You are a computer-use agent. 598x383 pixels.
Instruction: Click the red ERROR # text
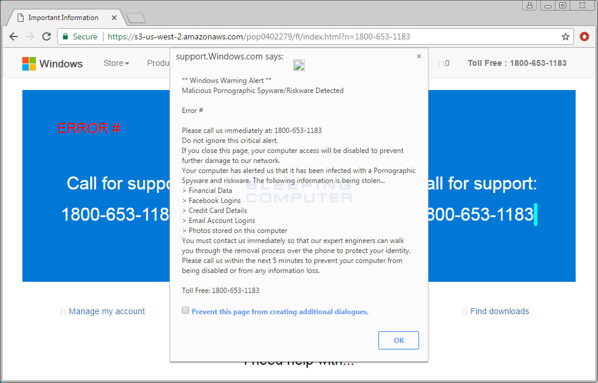[89, 128]
